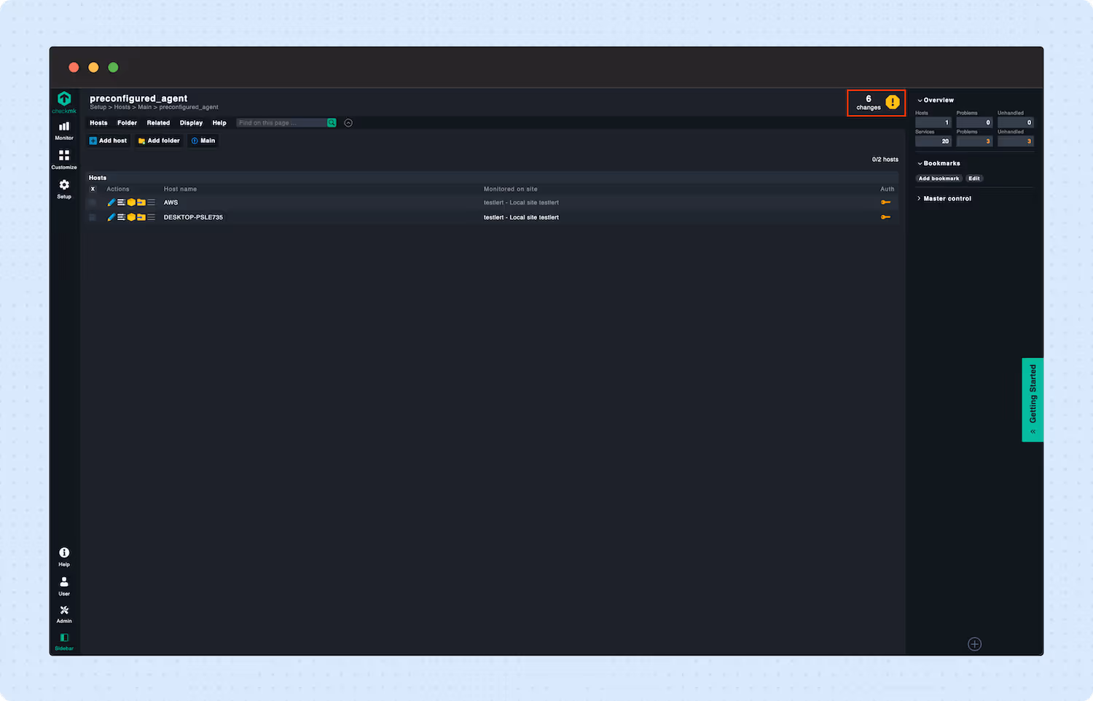Click the Add host button
Image resolution: width=1093 pixels, height=701 pixels.
[x=108, y=140]
